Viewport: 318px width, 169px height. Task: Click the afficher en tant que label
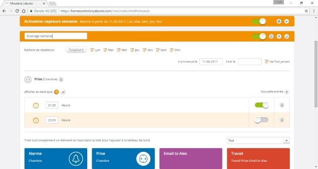(39, 92)
